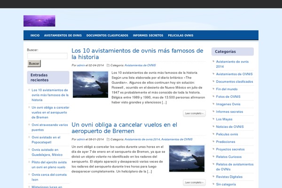Open Avistamiento de ovnis 2014 category in Bremen post meta
This screenshot has height=188, width=282.
(142, 139)
